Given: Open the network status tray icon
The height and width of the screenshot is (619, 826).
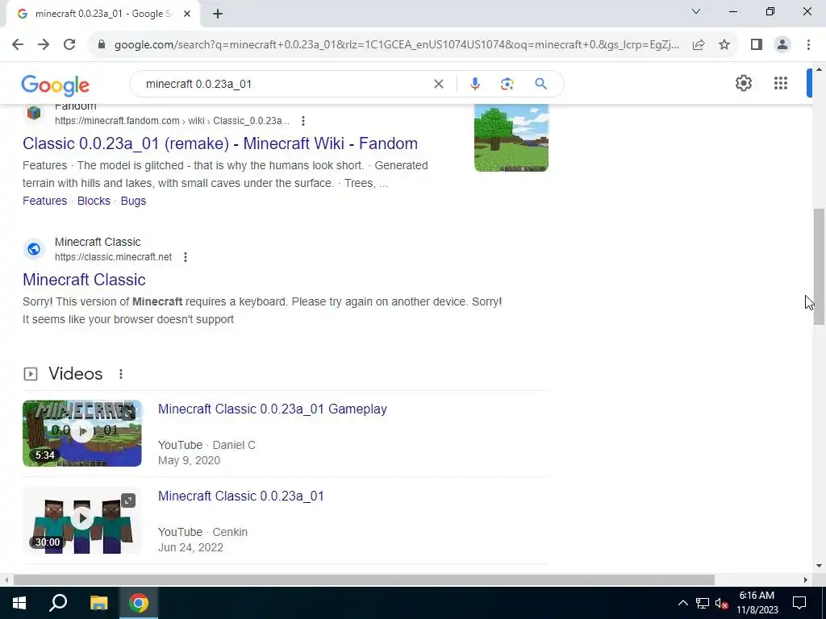Looking at the screenshot, I should coord(703,603).
